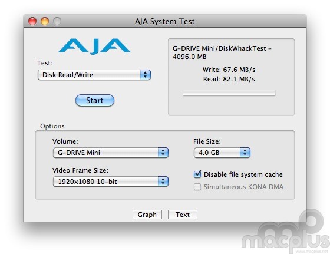Click the AJA System Test window title
Viewport: 330px width, 254px height.
165,21
